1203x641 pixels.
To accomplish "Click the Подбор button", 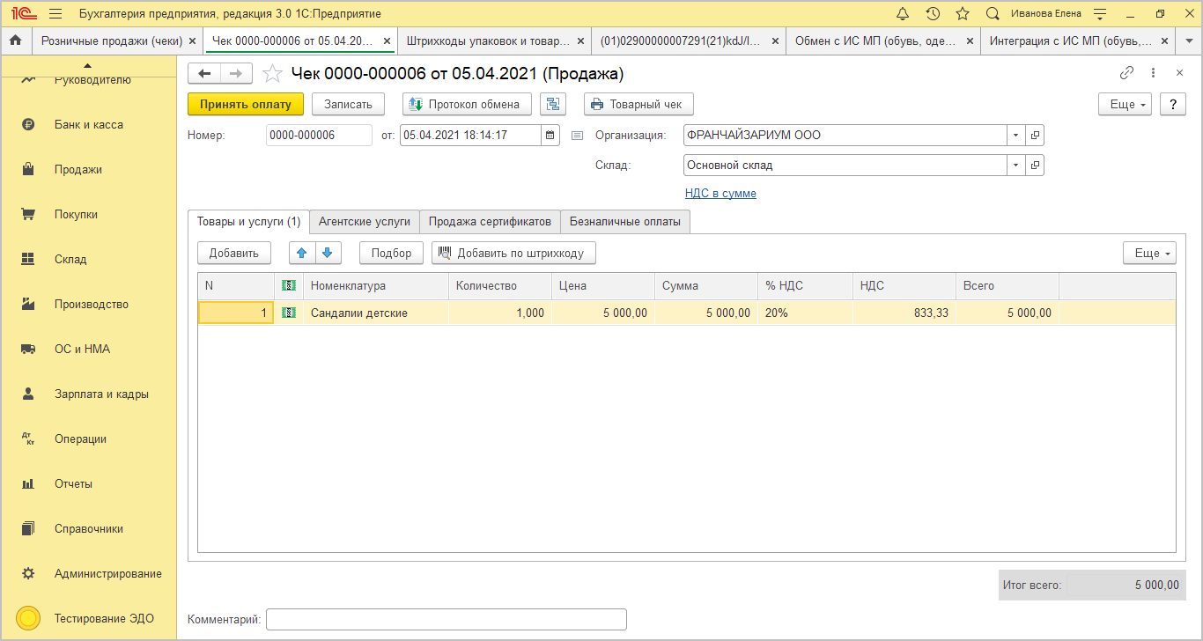I will point(391,253).
